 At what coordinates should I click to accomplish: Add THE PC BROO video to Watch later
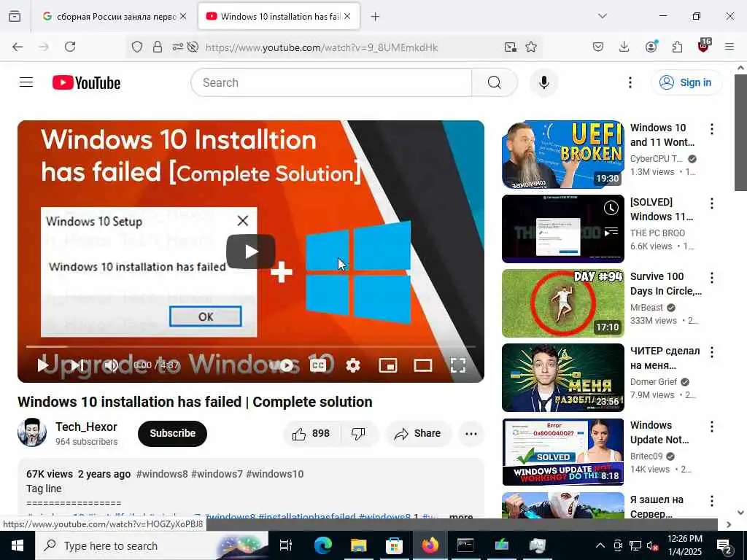(611, 208)
